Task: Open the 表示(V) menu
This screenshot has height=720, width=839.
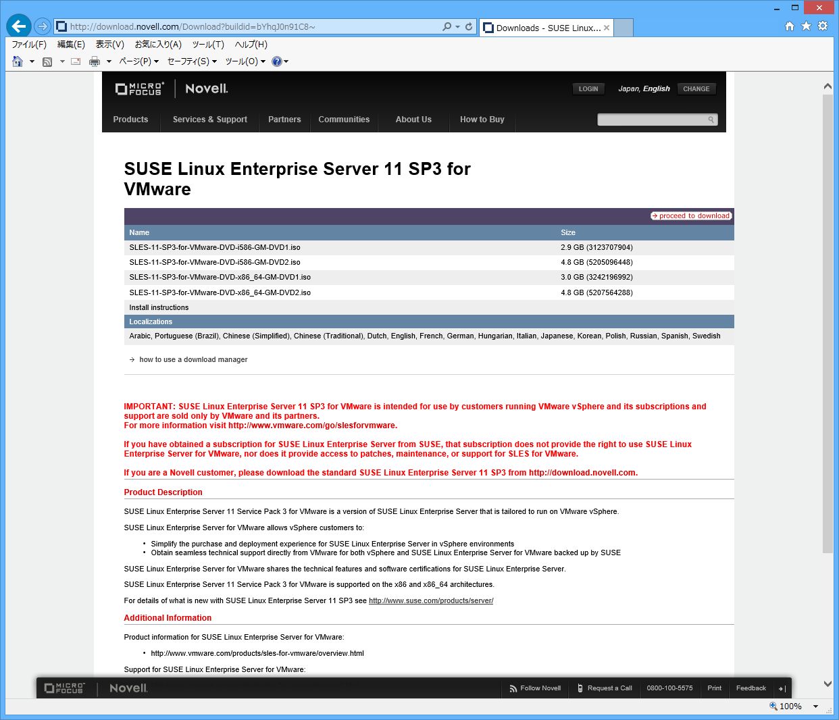Action: [x=109, y=45]
